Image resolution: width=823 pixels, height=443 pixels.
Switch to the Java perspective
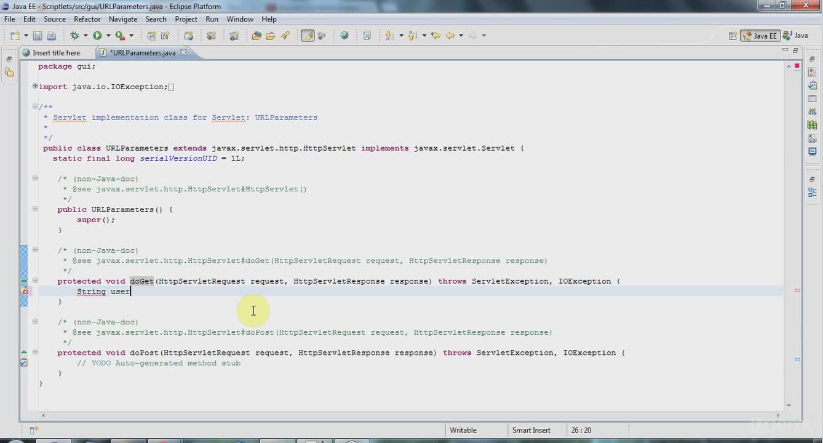[x=796, y=36]
